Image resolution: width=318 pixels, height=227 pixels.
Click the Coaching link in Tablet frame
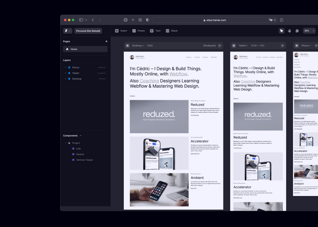[248, 81]
